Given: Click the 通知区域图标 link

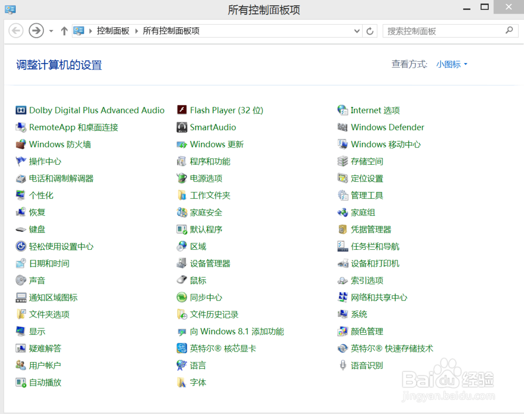Looking at the screenshot, I should 53,297.
